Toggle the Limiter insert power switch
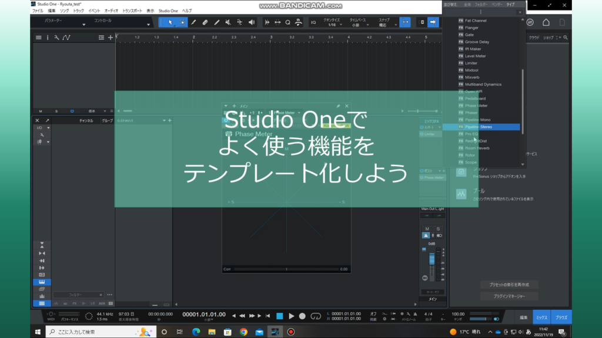Screen dimensions: 602x338 [x=422, y=134]
